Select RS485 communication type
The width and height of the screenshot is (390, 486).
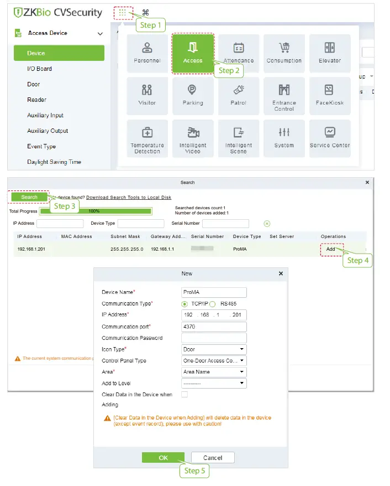click(x=213, y=304)
